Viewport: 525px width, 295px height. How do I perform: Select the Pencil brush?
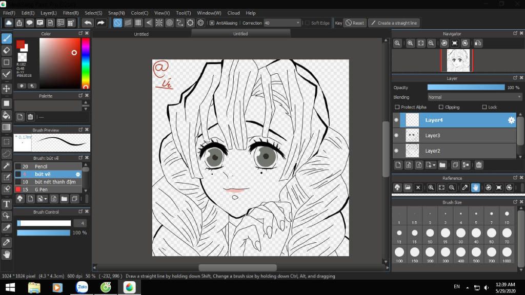(48, 166)
